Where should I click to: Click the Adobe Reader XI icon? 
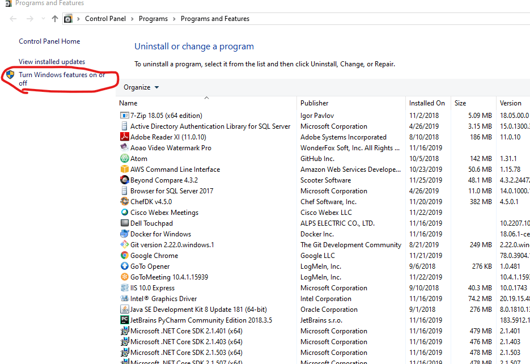124,137
